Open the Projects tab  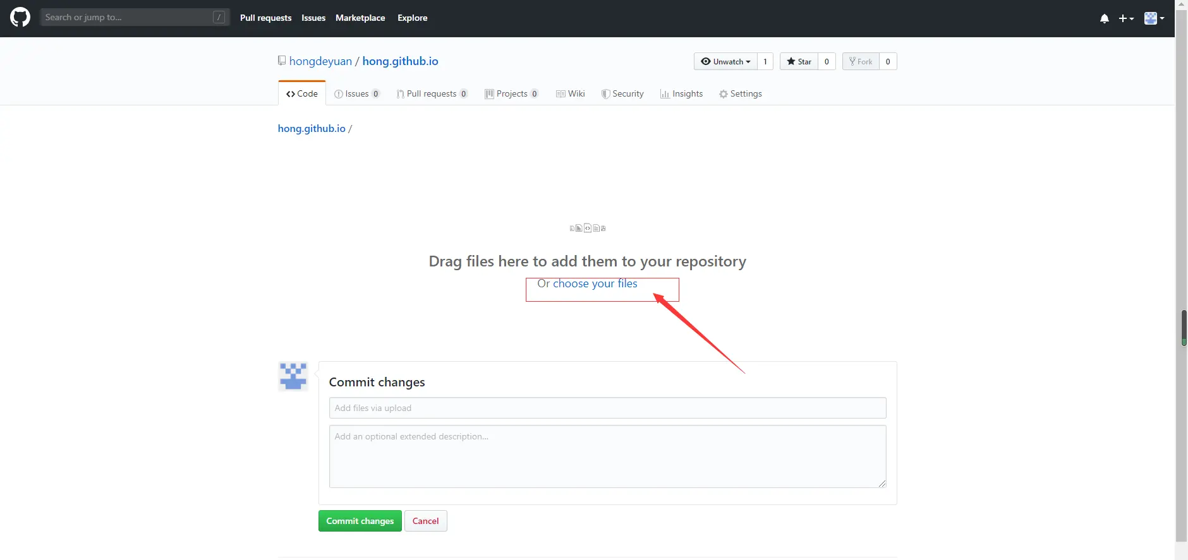[x=512, y=93]
